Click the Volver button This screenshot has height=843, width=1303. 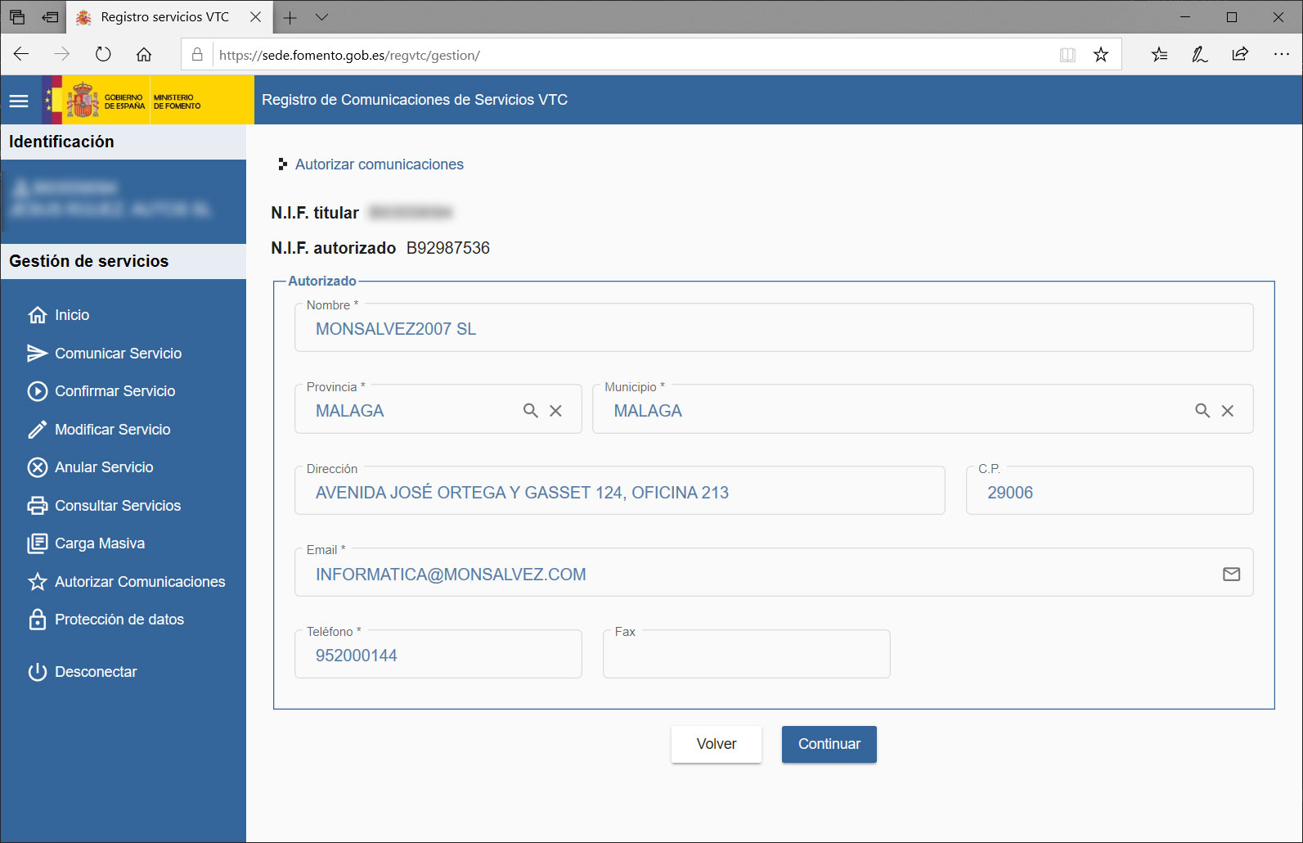[717, 744]
